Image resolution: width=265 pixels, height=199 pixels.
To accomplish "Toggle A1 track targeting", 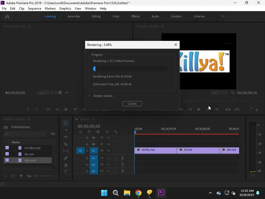I will tap(94, 158).
